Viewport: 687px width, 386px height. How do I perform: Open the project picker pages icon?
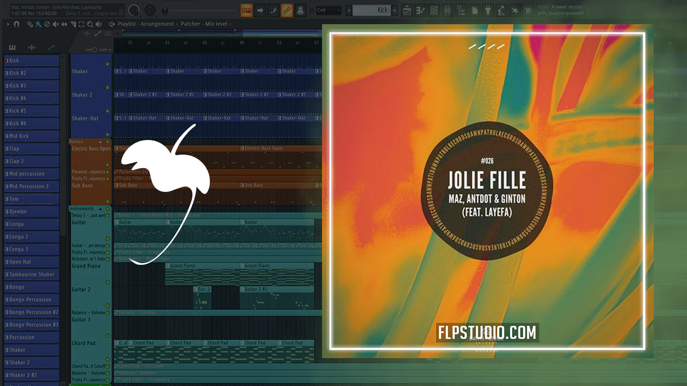[474, 10]
